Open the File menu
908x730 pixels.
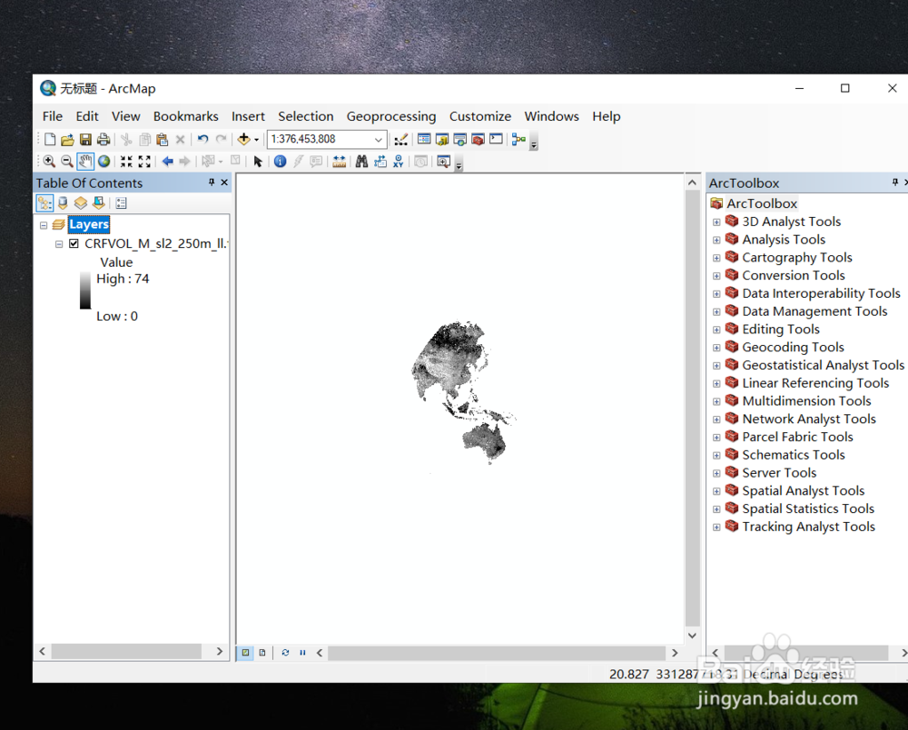click(x=52, y=116)
